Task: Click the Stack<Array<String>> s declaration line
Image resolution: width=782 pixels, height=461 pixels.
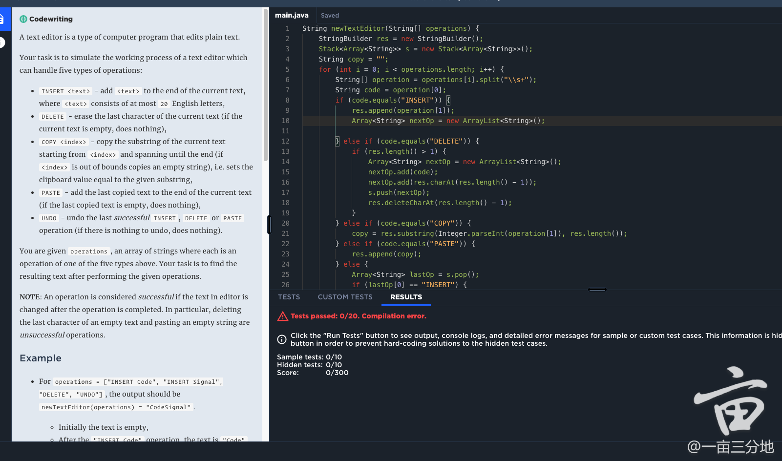Action: 425,49
